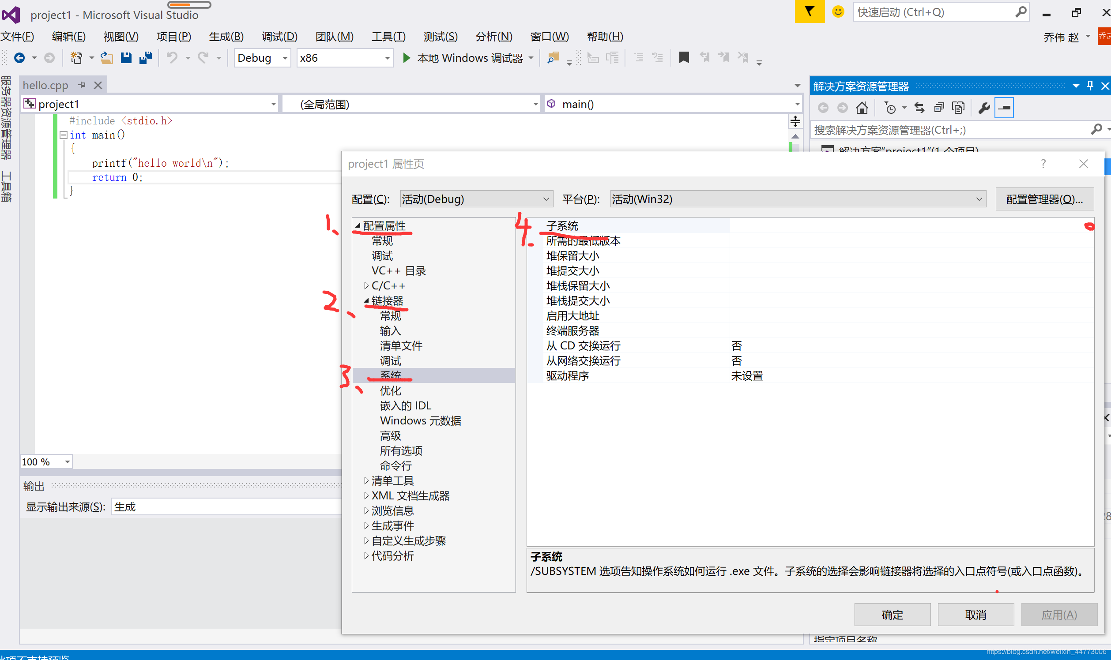This screenshot has height=660, width=1111.
Task: Click the help question mark in property dialog
Action: point(1043,164)
